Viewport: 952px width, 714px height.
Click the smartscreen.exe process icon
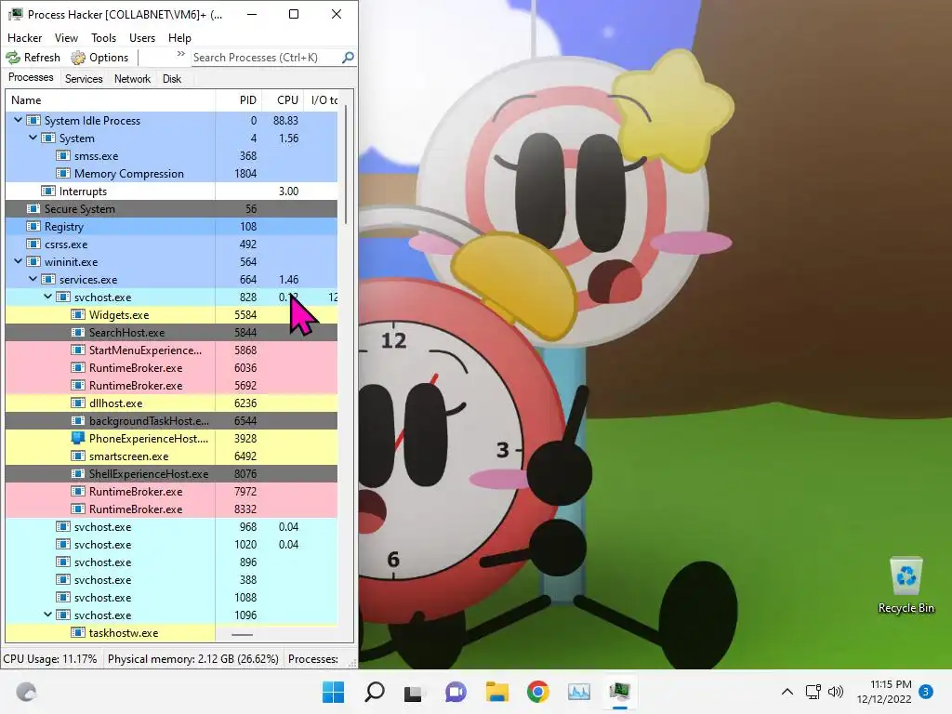coord(78,456)
